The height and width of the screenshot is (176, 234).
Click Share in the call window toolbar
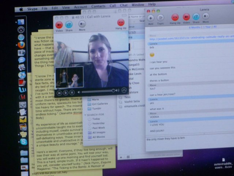(69, 25)
